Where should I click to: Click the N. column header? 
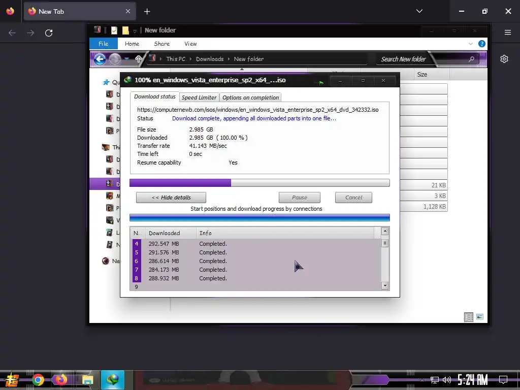point(138,233)
